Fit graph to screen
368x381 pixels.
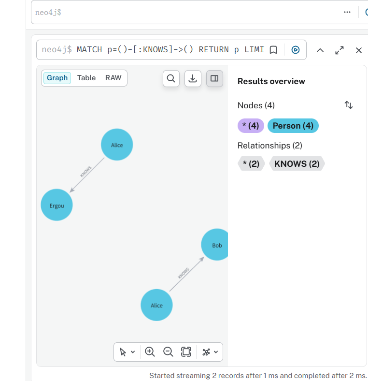click(186, 352)
